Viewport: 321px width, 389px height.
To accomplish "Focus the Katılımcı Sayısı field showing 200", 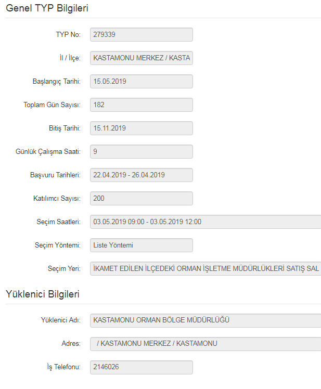I will 141,198.
